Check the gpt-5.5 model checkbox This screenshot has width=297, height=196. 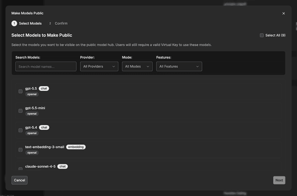(x=20, y=91)
